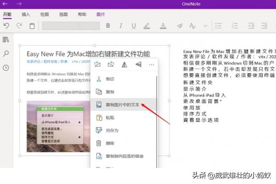276x184 pixels.
Task: Select 复制图片中的文本 from the context menu
Action: point(122,105)
